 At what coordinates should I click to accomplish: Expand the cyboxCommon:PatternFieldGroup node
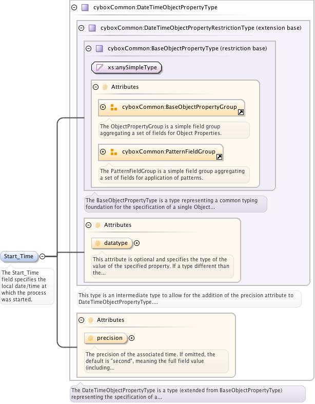point(103,152)
